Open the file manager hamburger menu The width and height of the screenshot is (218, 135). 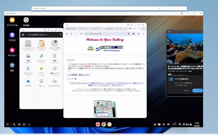pos(23,35)
